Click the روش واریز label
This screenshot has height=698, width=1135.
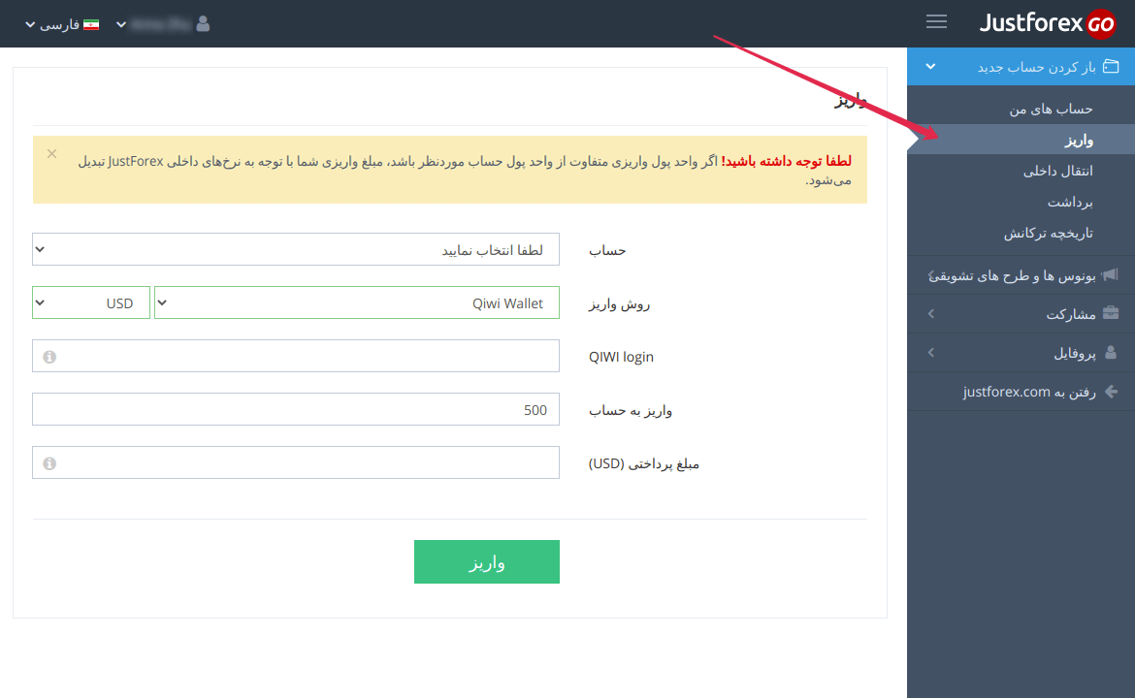point(620,304)
